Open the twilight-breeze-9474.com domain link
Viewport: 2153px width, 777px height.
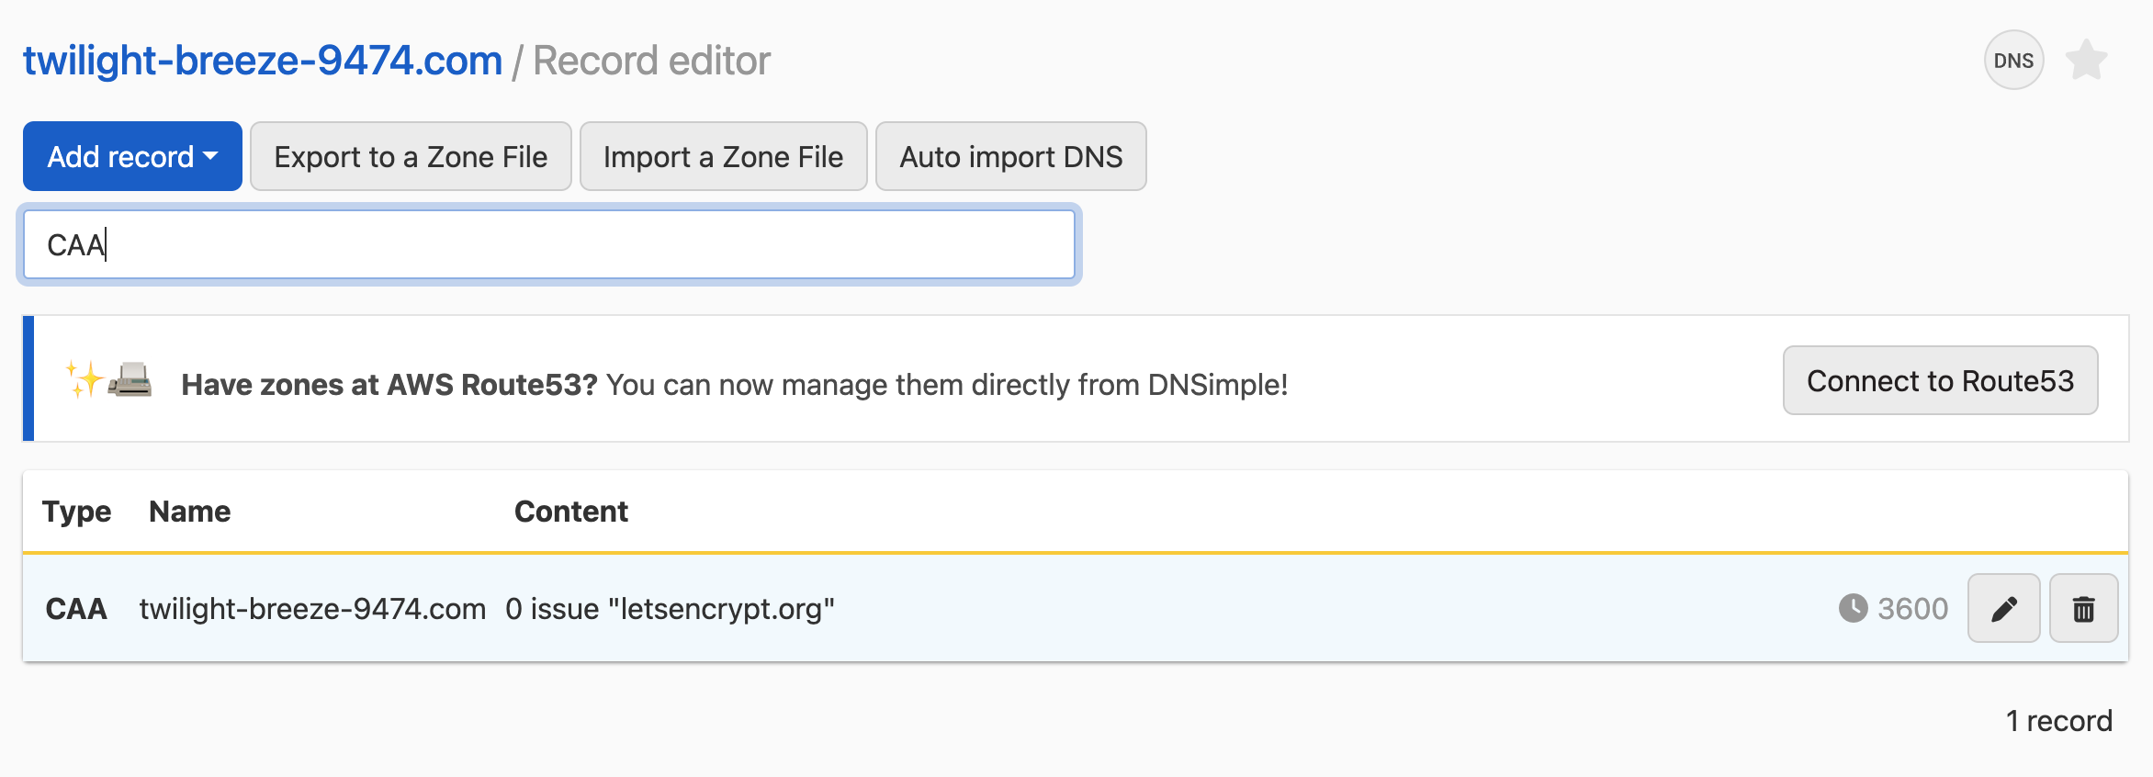[263, 61]
